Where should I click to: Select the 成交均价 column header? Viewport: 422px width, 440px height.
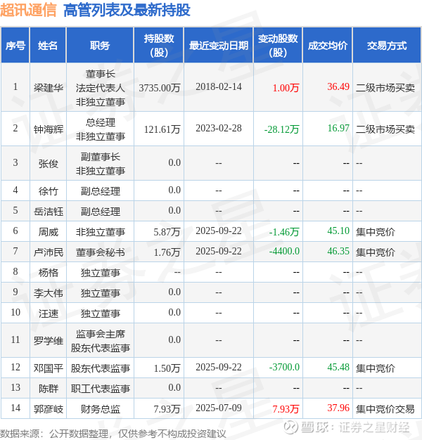[328, 45]
